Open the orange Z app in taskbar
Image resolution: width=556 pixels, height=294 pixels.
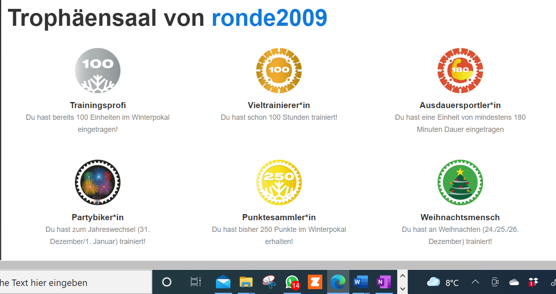(x=315, y=282)
